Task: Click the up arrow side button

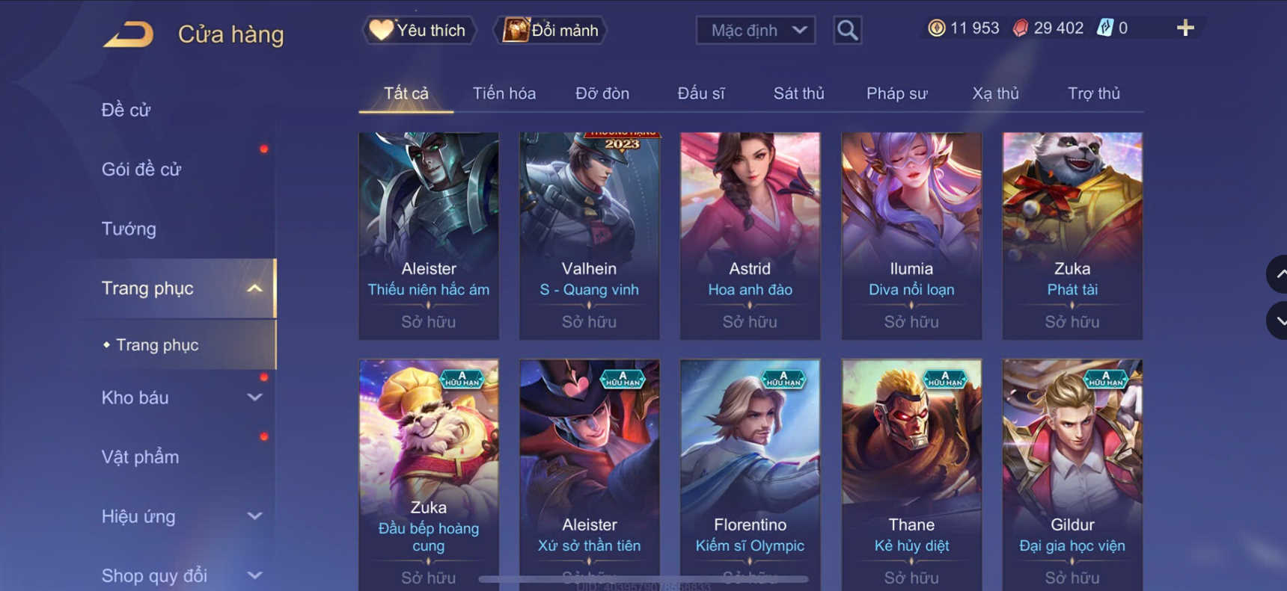Action: pyautogui.click(x=1278, y=274)
